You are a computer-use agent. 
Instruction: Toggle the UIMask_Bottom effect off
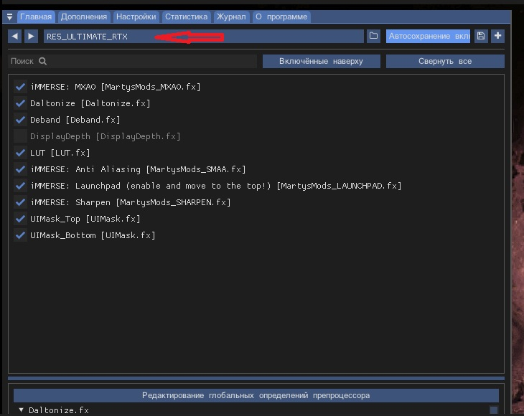tap(20, 235)
